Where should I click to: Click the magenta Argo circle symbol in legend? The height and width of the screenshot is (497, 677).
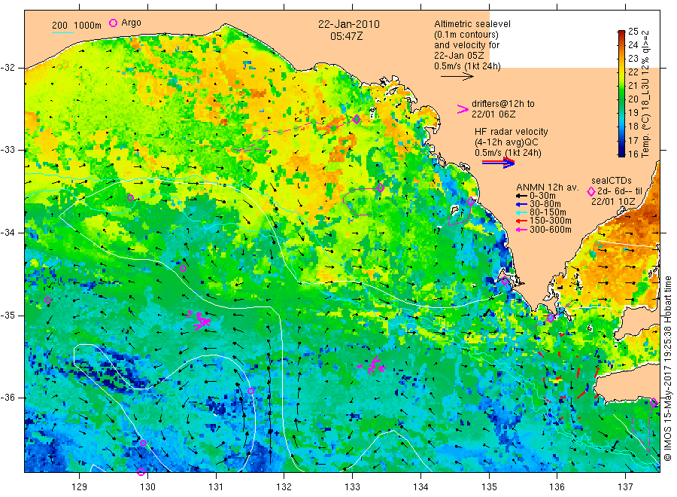[113, 23]
